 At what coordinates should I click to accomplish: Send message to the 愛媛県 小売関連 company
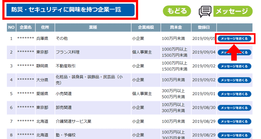234,94
